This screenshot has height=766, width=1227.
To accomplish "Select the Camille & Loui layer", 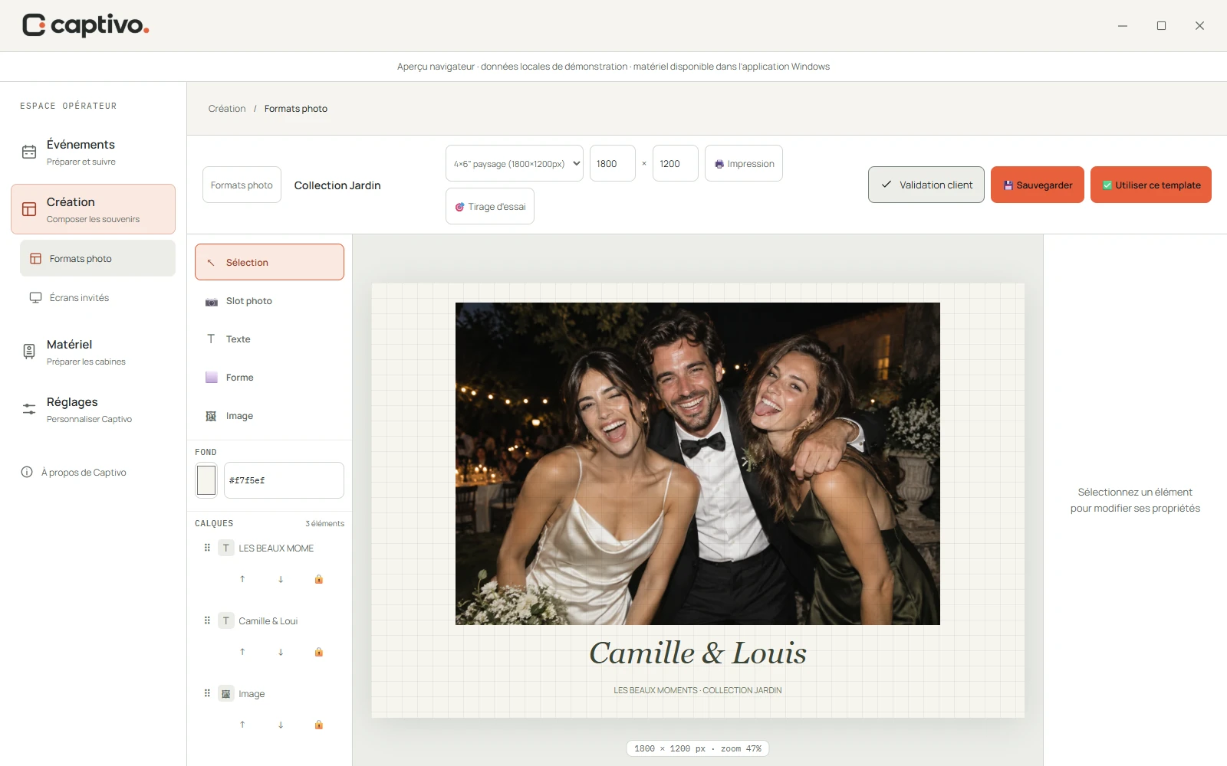I will 268,620.
